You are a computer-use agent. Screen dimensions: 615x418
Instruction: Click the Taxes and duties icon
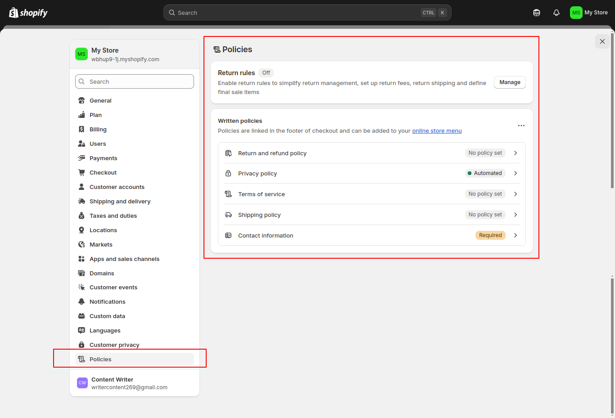pyautogui.click(x=82, y=216)
